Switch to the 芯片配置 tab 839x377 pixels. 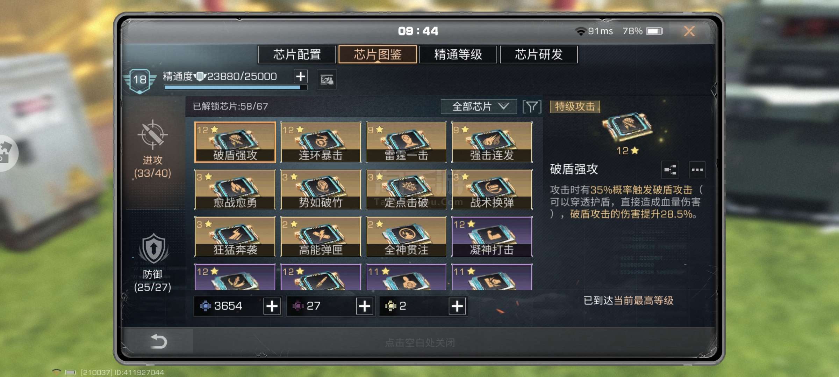[x=297, y=54]
